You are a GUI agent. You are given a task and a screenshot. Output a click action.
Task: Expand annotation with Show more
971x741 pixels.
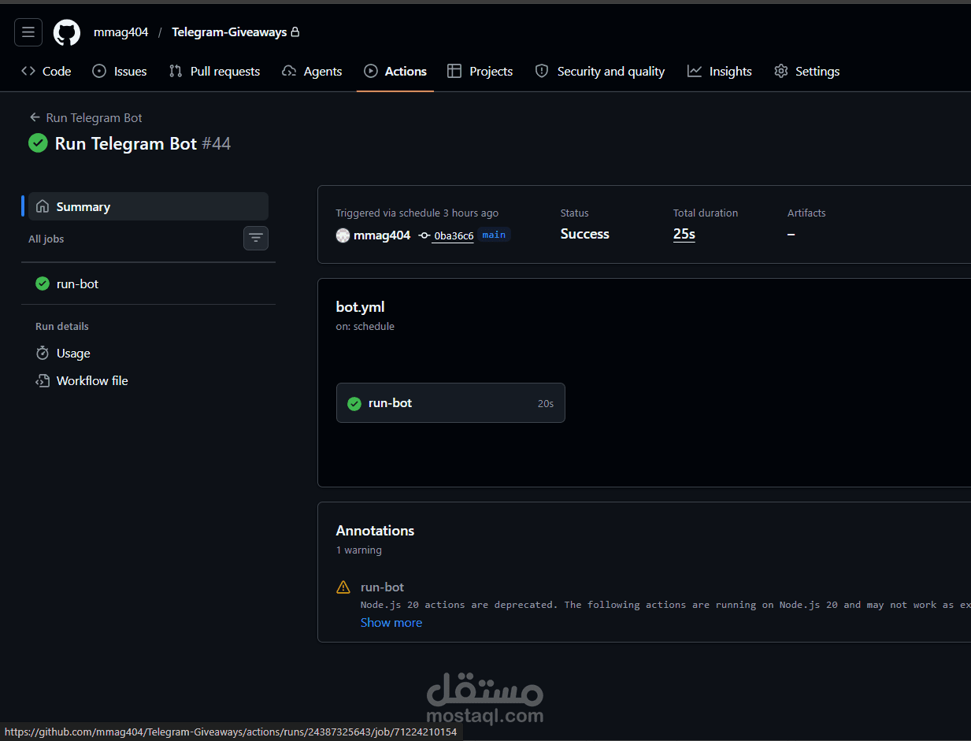coord(391,623)
